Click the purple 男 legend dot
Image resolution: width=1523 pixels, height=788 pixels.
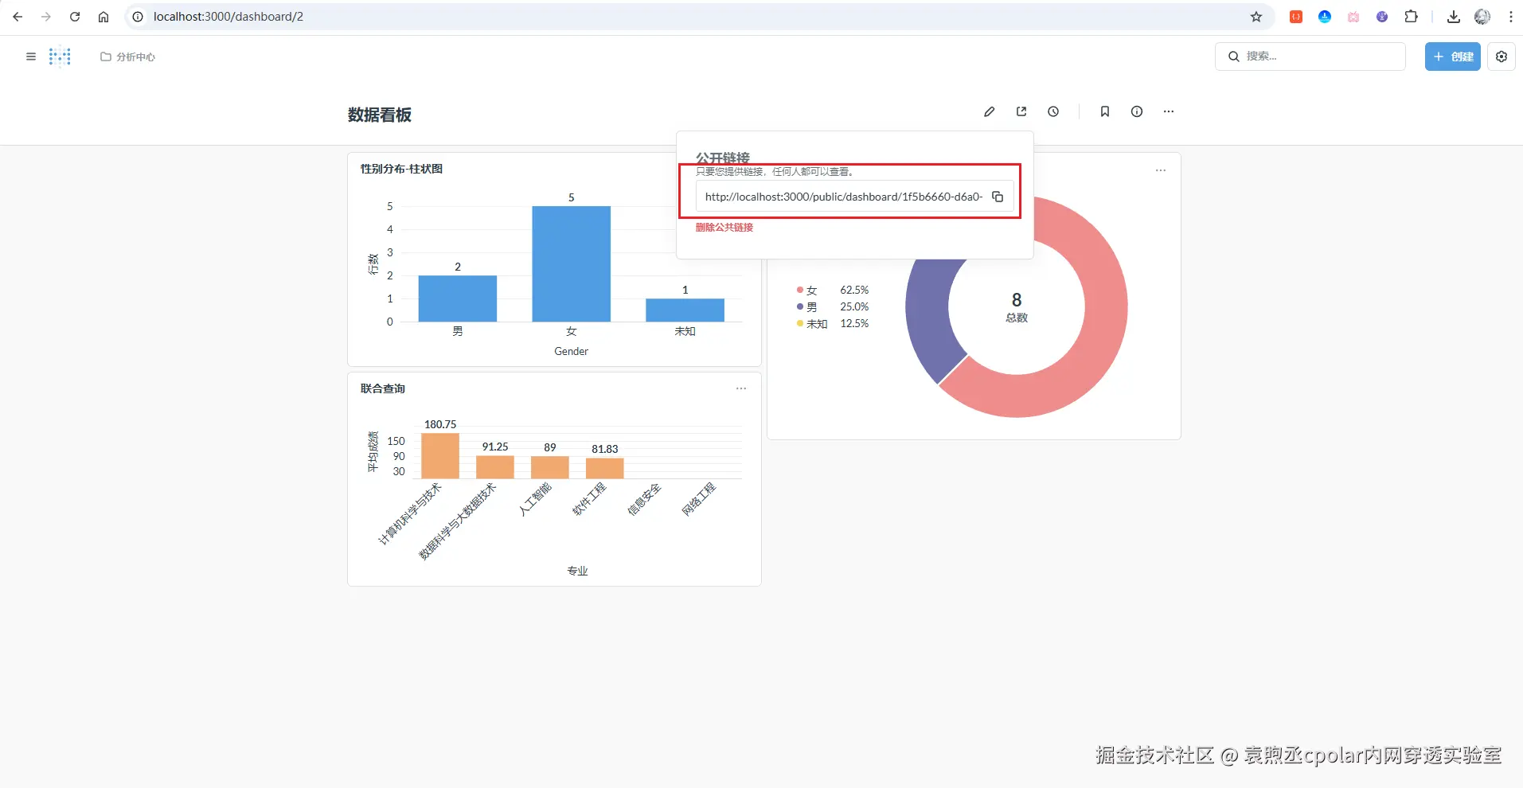(x=800, y=306)
